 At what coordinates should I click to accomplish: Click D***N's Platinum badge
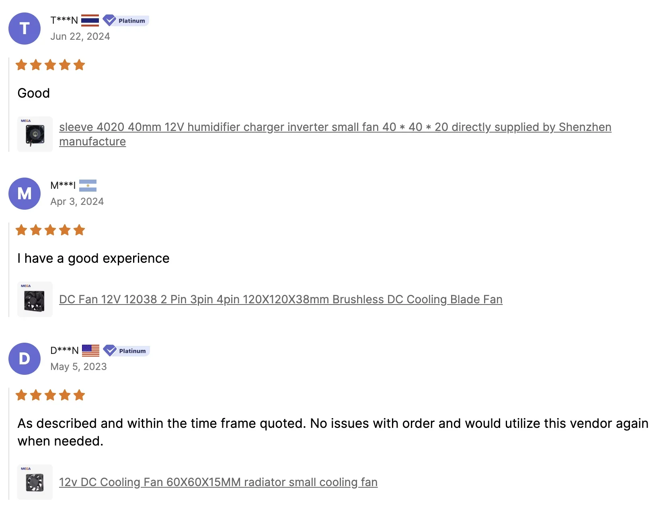click(x=126, y=351)
